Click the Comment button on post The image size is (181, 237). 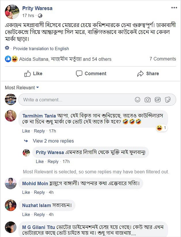click(x=91, y=74)
